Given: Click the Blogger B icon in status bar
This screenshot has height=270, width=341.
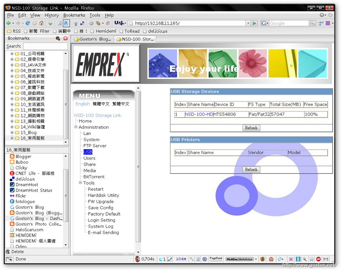Looking at the screenshot, I should 298,259.
